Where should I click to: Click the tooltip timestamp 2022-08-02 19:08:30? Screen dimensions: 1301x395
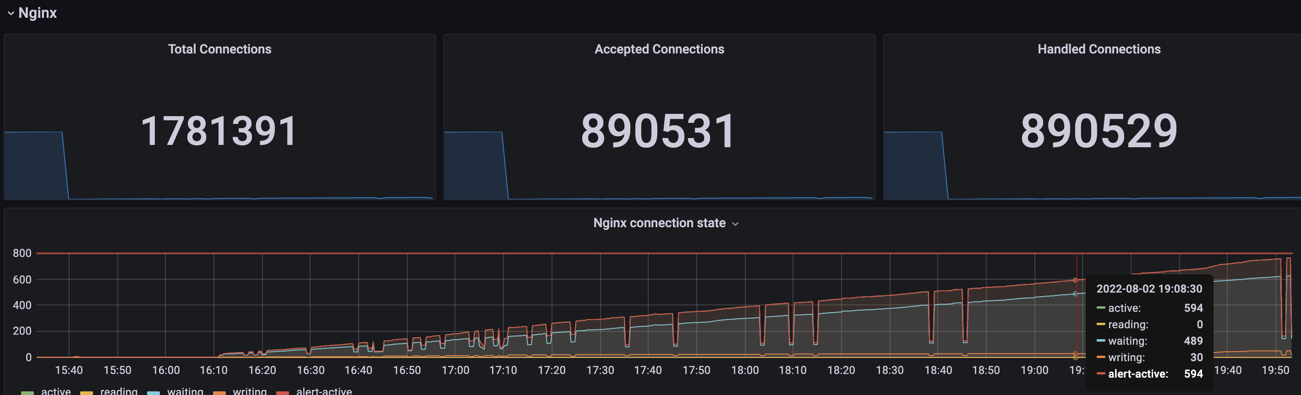point(1149,288)
